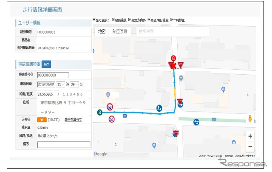Open the minute dropdown showing 39
Viewport: 272px width, 172px height.
[74, 84]
